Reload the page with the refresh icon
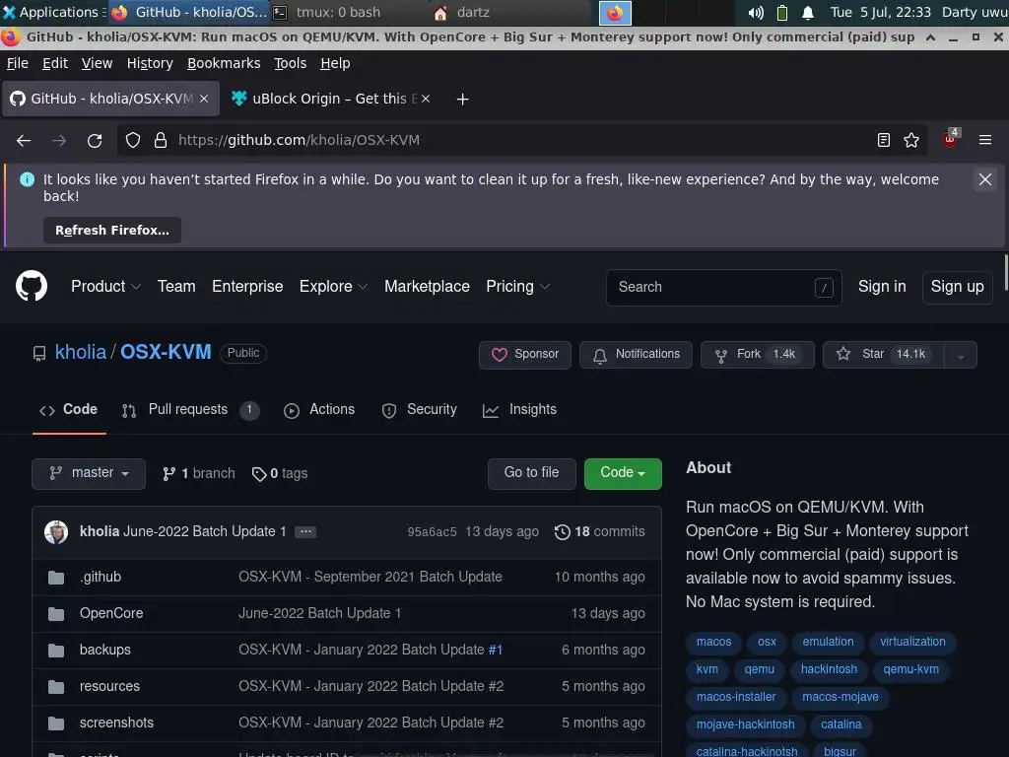 point(95,140)
